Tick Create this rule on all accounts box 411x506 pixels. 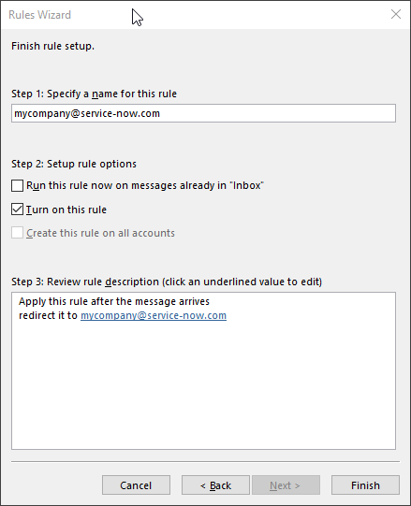click(x=17, y=233)
